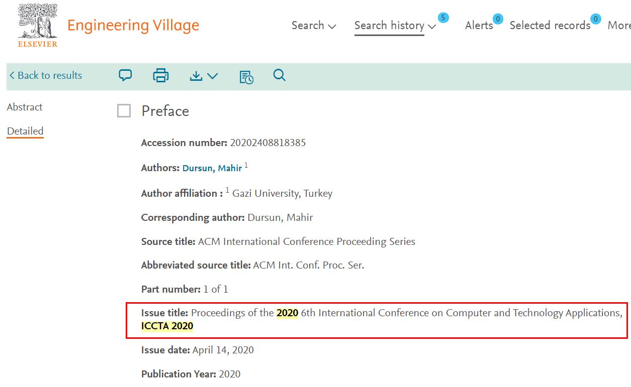Click the Engineering Village title
The image size is (631, 387).
pos(133,25)
